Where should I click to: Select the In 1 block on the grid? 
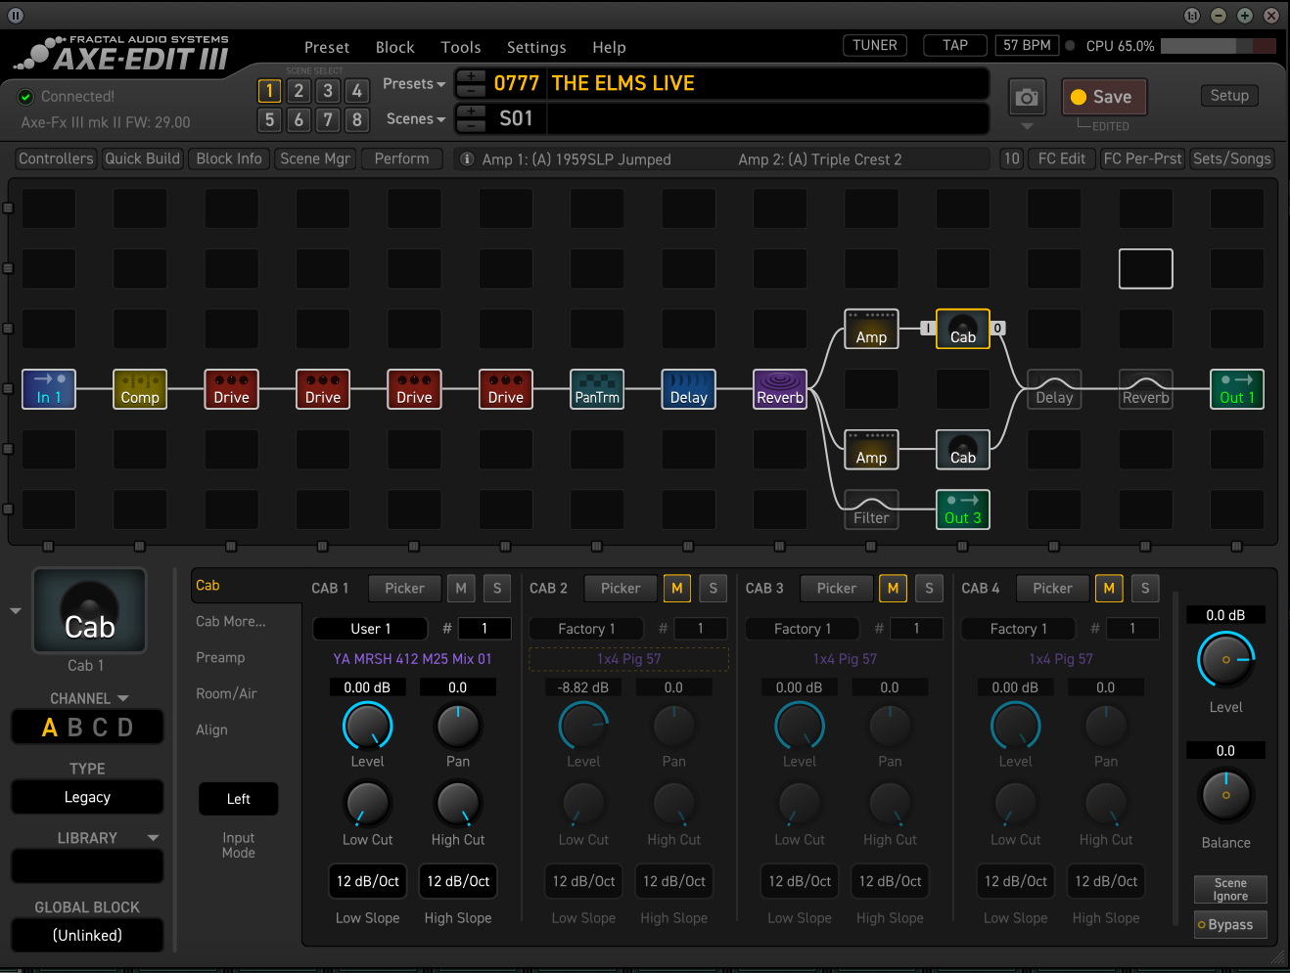(x=49, y=389)
